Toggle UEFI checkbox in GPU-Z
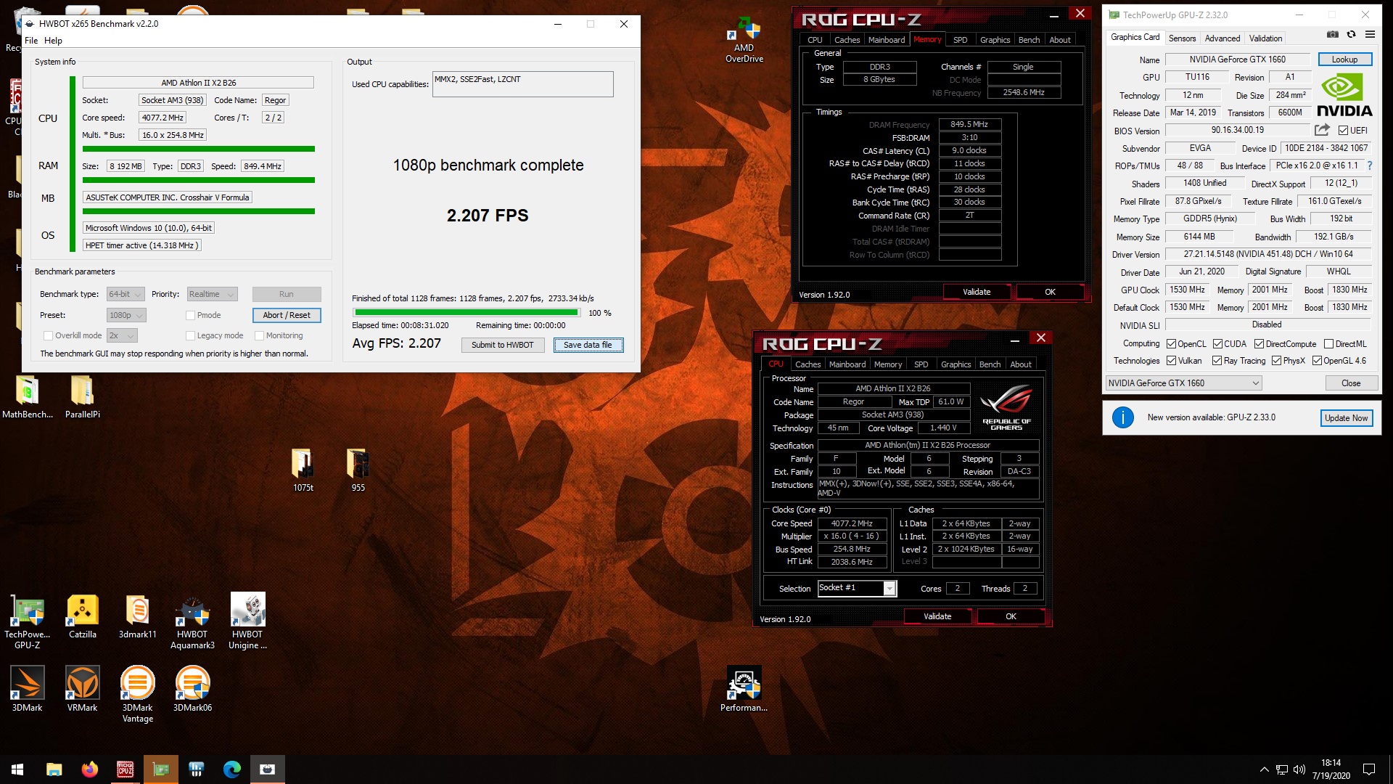The width and height of the screenshot is (1393, 784). coord(1343,131)
